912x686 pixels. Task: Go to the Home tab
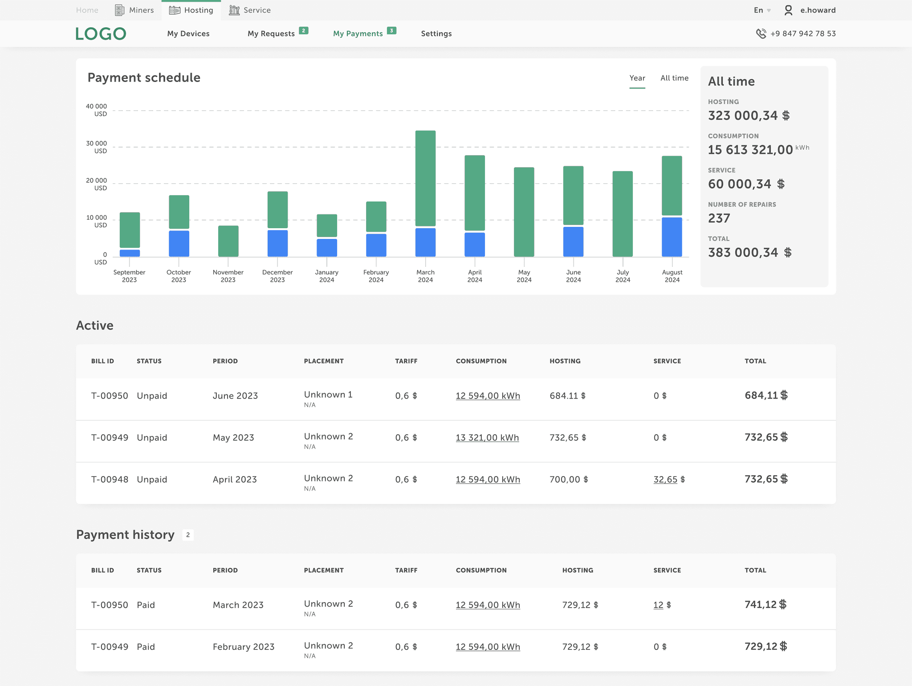click(87, 10)
